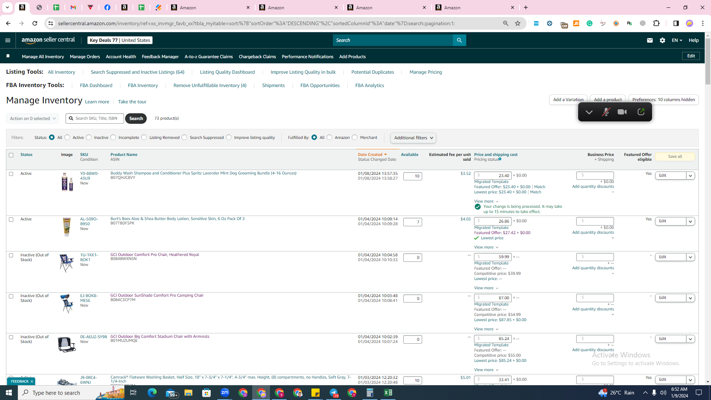The width and height of the screenshot is (711, 400).
Task: Open Chrome's three-dot menu
Action: pos(703,23)
